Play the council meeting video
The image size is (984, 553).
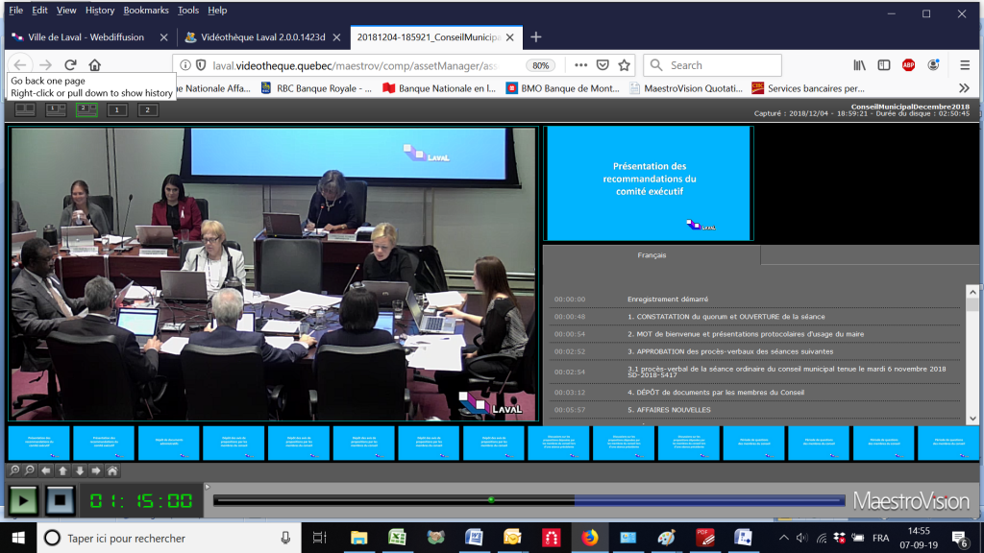23,500
